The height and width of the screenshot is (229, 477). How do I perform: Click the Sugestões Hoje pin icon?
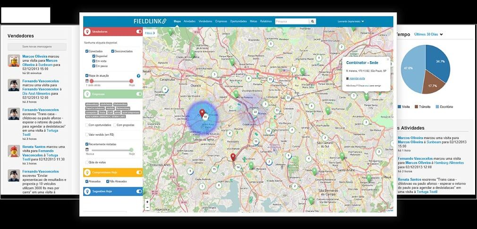[x=87, y=191]
